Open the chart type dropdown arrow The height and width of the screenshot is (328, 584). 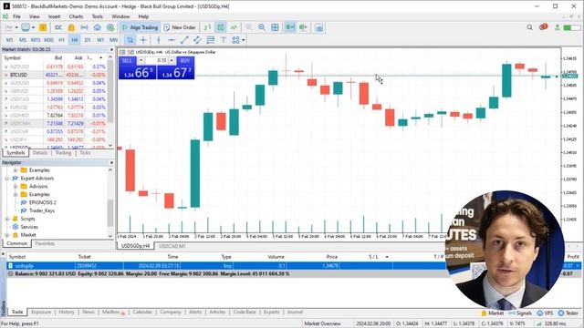(x=16, y=27)
